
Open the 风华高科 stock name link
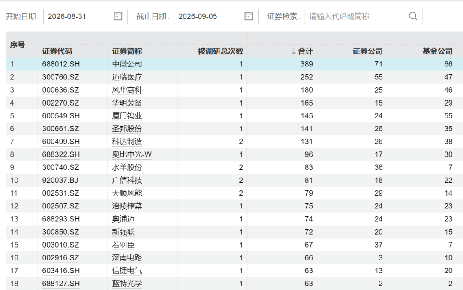[x=127, y=90]
